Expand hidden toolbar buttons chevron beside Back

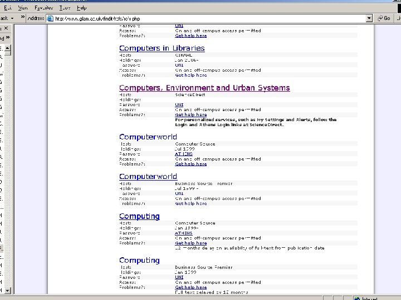23,17
